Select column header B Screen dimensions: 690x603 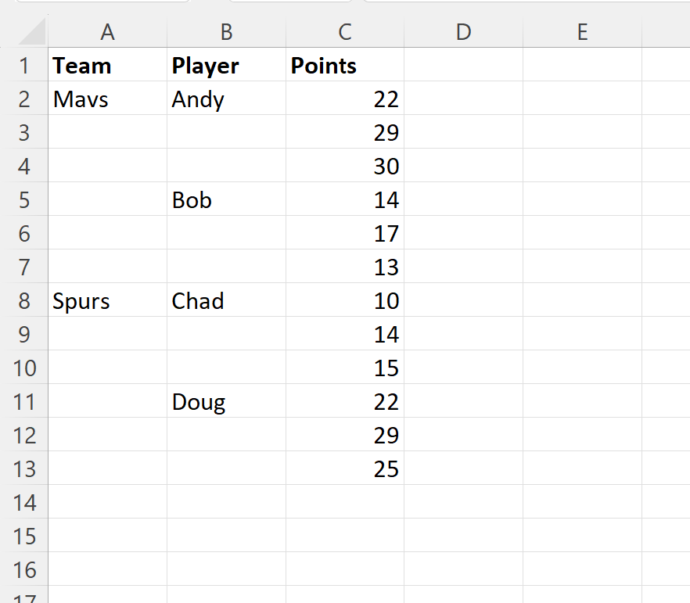click(225, 32)
